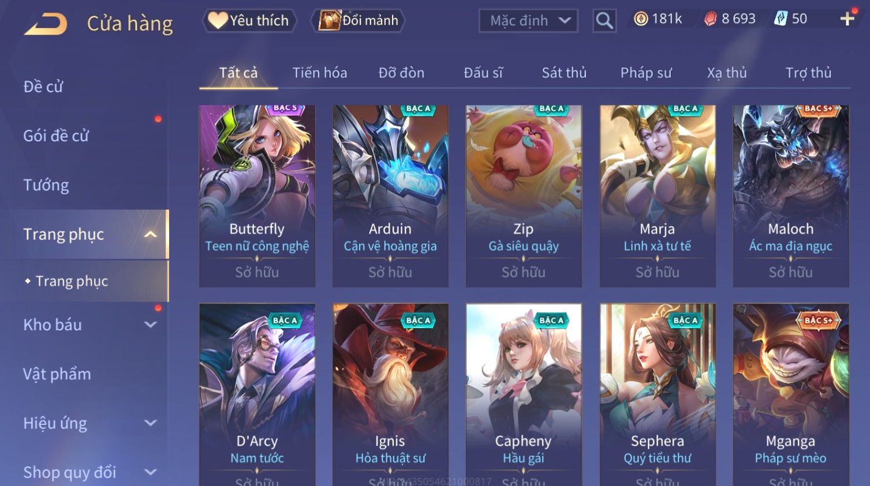The height and width of the screenshot is (486, 870).
Task: Open Yêu thích favorites heart button
Action: 249,20
